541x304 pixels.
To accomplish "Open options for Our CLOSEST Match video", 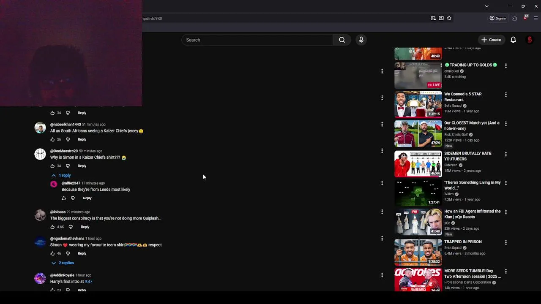I will [505, 124].
